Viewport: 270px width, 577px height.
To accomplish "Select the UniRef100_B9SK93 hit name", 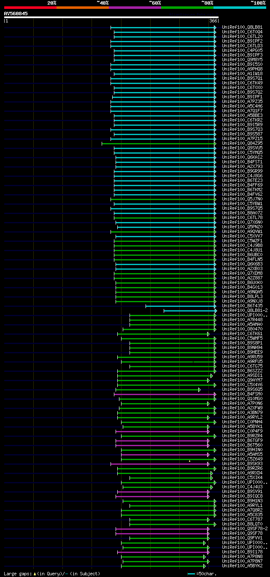I will click(x=242, y=464).
